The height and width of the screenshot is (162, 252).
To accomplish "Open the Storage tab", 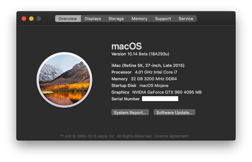I will (x=116, y=19).
